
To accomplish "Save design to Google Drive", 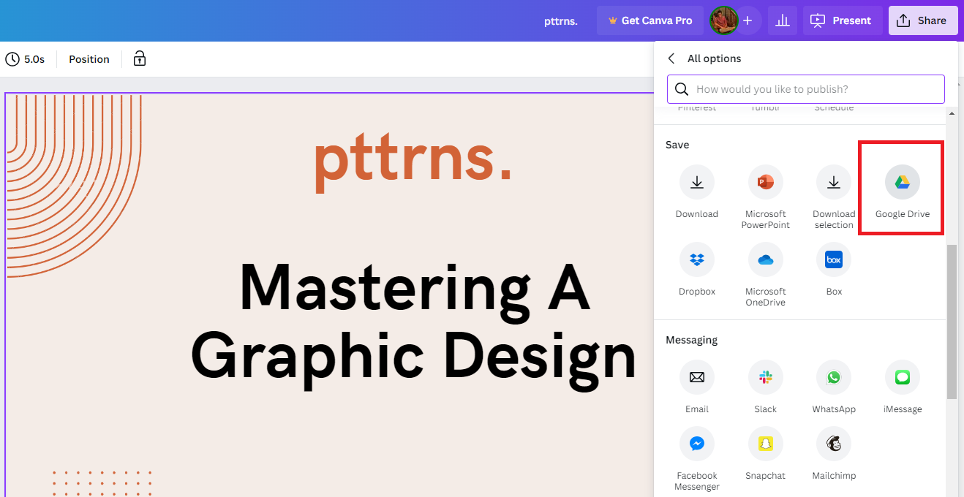I will (902, 183).
